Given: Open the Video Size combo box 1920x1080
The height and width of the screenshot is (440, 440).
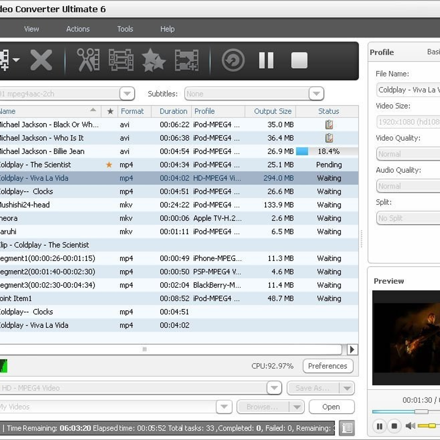Looking at the screenshot, I should click(x=408, y=122).
